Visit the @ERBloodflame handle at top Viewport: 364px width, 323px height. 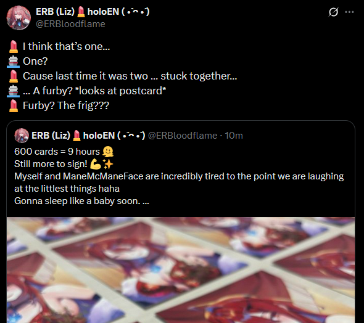70,24
